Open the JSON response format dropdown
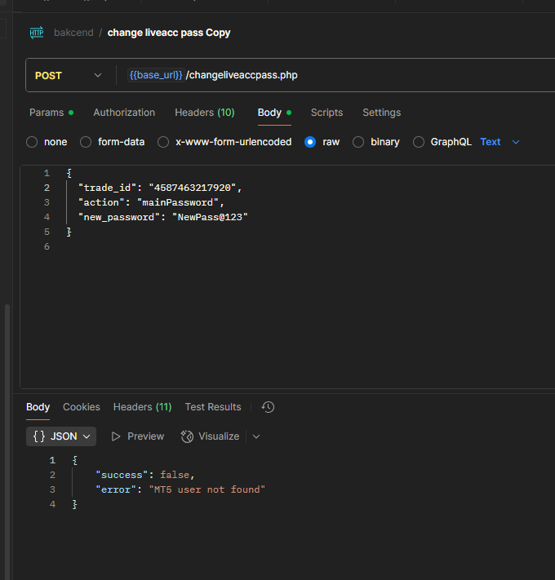The width and height of the screenshot is (555, 580). click(61, 436)
